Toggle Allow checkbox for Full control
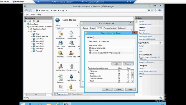 [x=119, y=71]
